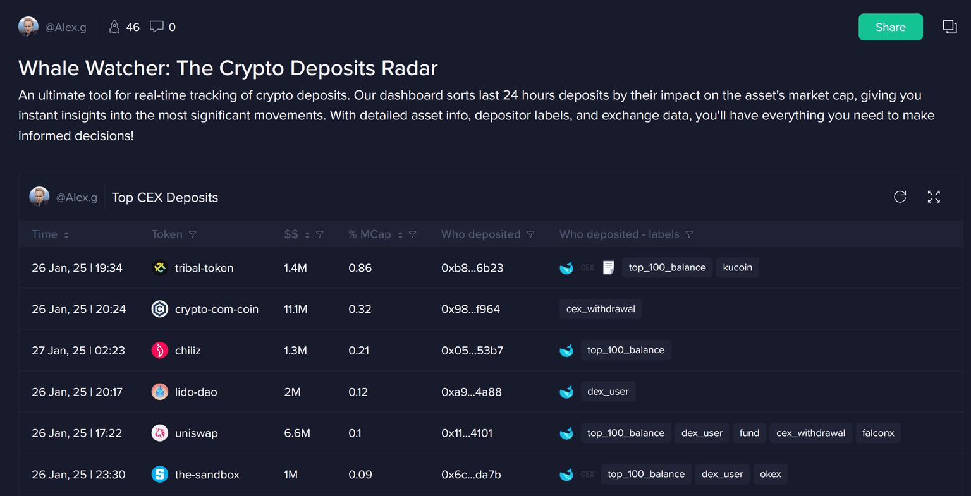Click the kucoin label tag
This screenshot has width=971, height=496.
[x=737, y=267]
